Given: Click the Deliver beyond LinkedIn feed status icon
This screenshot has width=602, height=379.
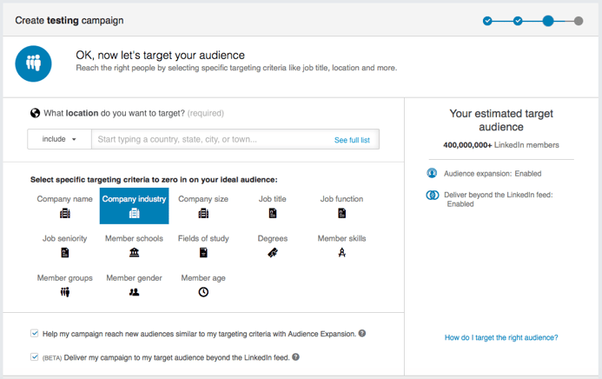Looking at the screenshot, I should pyautogui.click(x=433, y=195).
